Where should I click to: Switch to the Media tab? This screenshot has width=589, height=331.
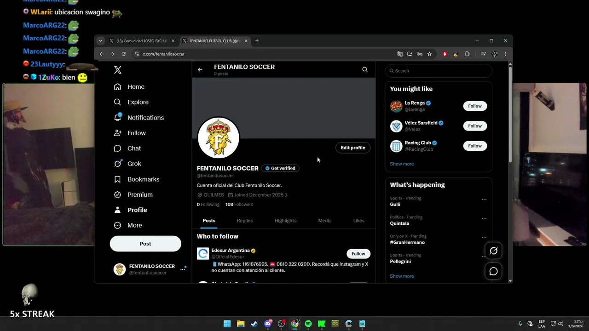[x=325, y=221]
